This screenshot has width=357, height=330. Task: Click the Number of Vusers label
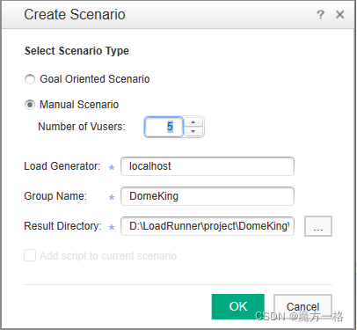tap(82, 127)
